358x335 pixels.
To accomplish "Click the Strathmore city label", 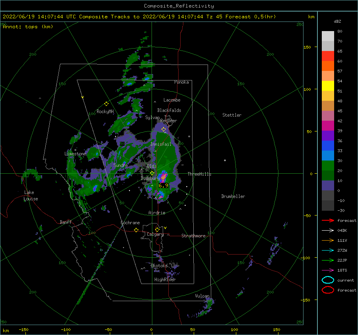I will (193, 236).
